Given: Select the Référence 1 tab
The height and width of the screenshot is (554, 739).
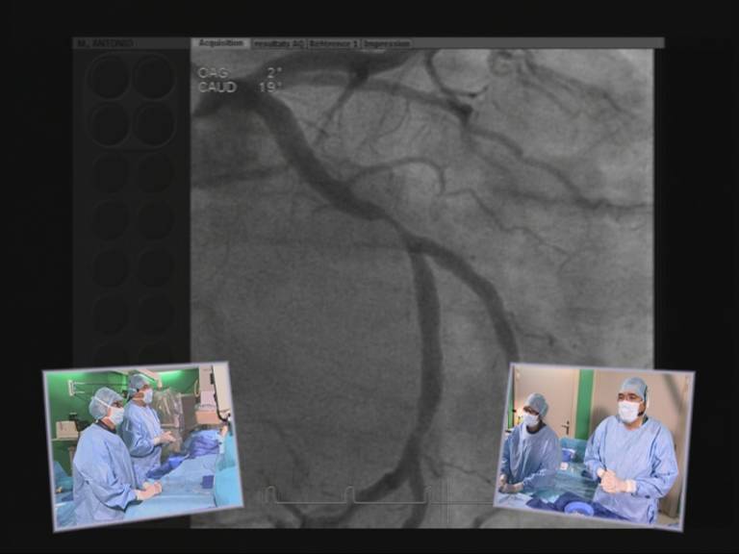Looking at the screenshot, I should [x=334, y=43].
